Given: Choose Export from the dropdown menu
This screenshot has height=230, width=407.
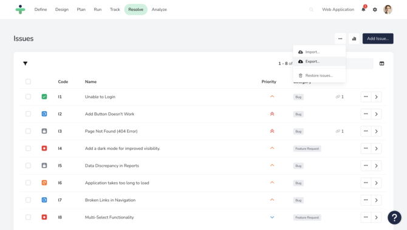Looking at the screenshot, I should tap(320, 61).
